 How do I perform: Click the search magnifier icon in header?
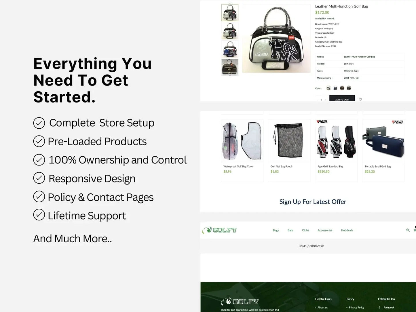click(x=408, y=230)
